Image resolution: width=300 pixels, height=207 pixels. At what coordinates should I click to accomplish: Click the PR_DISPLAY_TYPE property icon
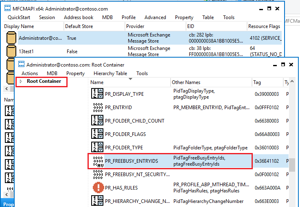click(x=97, y=93)
